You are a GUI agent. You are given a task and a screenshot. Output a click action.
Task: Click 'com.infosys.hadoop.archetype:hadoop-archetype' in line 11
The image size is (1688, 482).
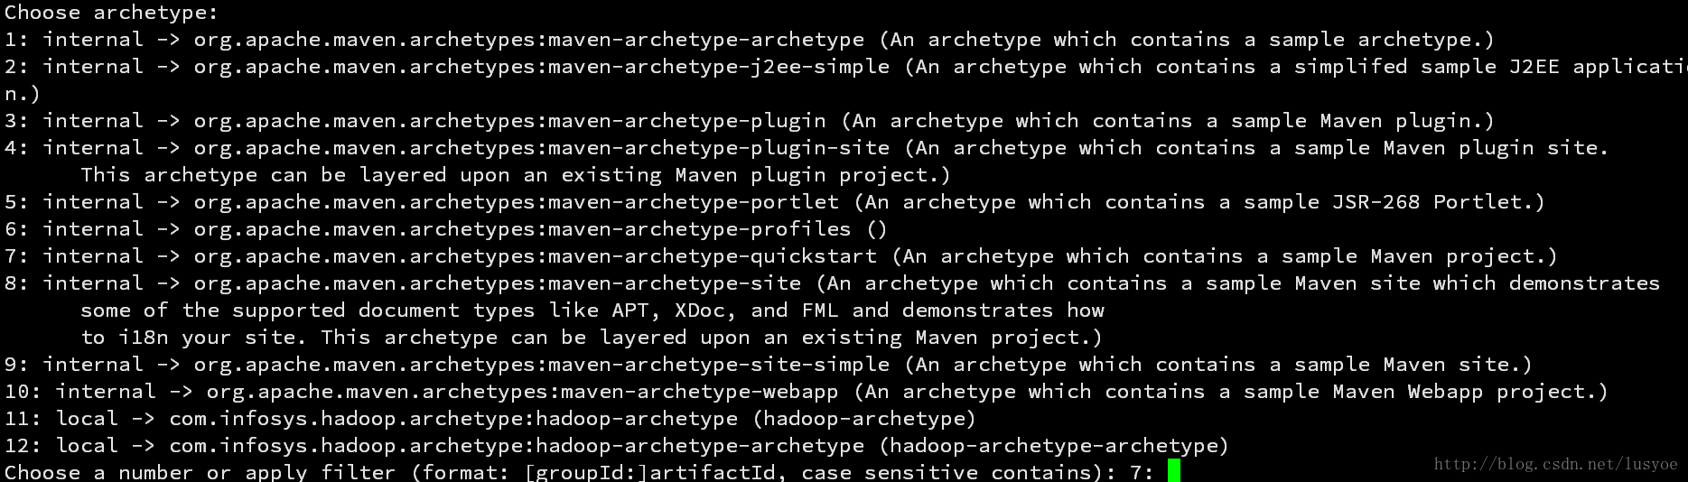click(x=453, y=419)
